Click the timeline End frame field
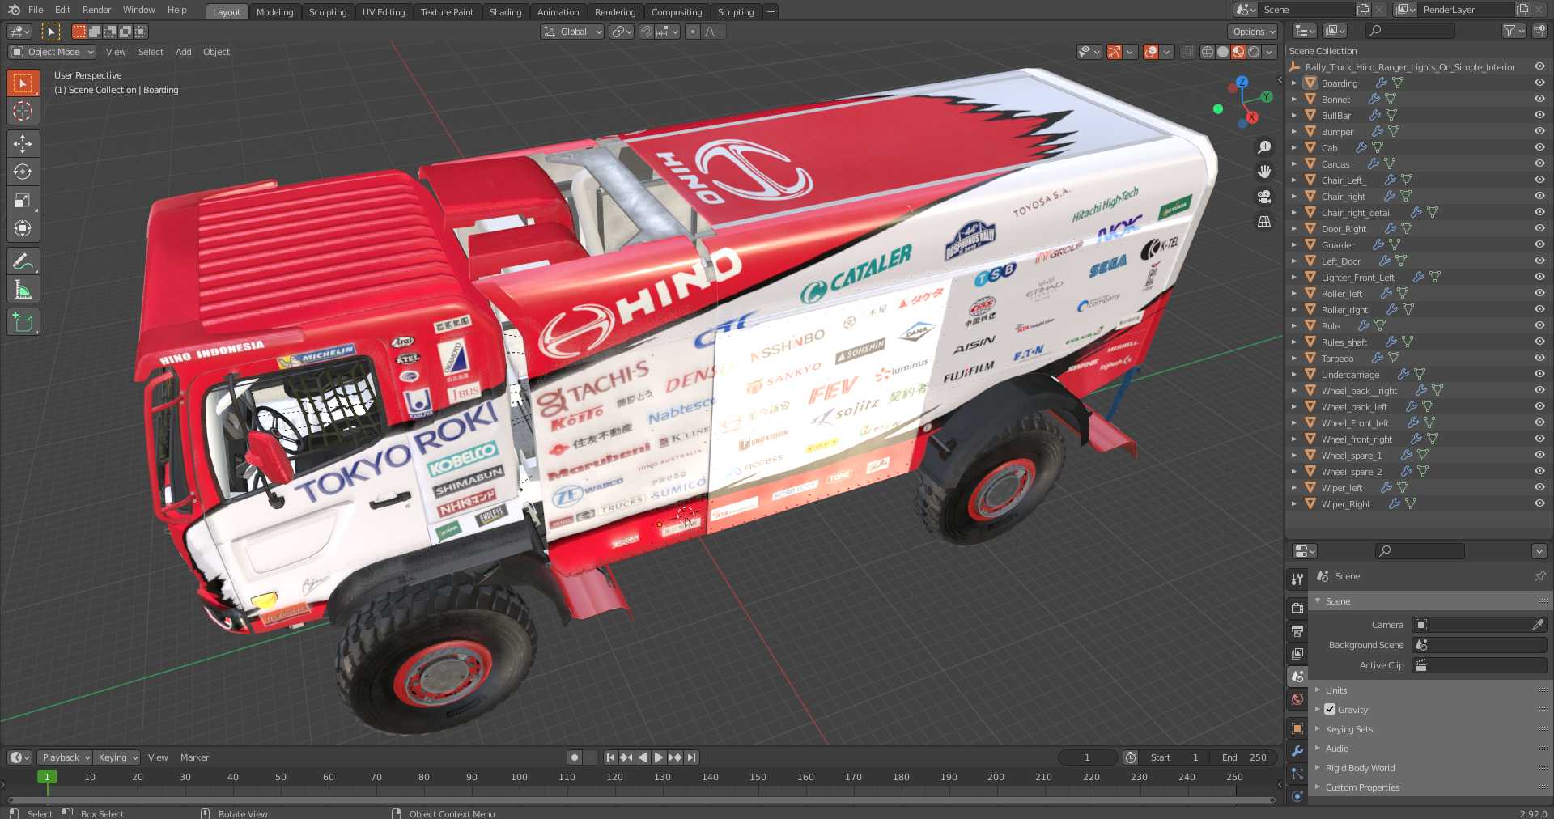The image size is (1554, 819). pyautogui.click(x=1243, y=757)
